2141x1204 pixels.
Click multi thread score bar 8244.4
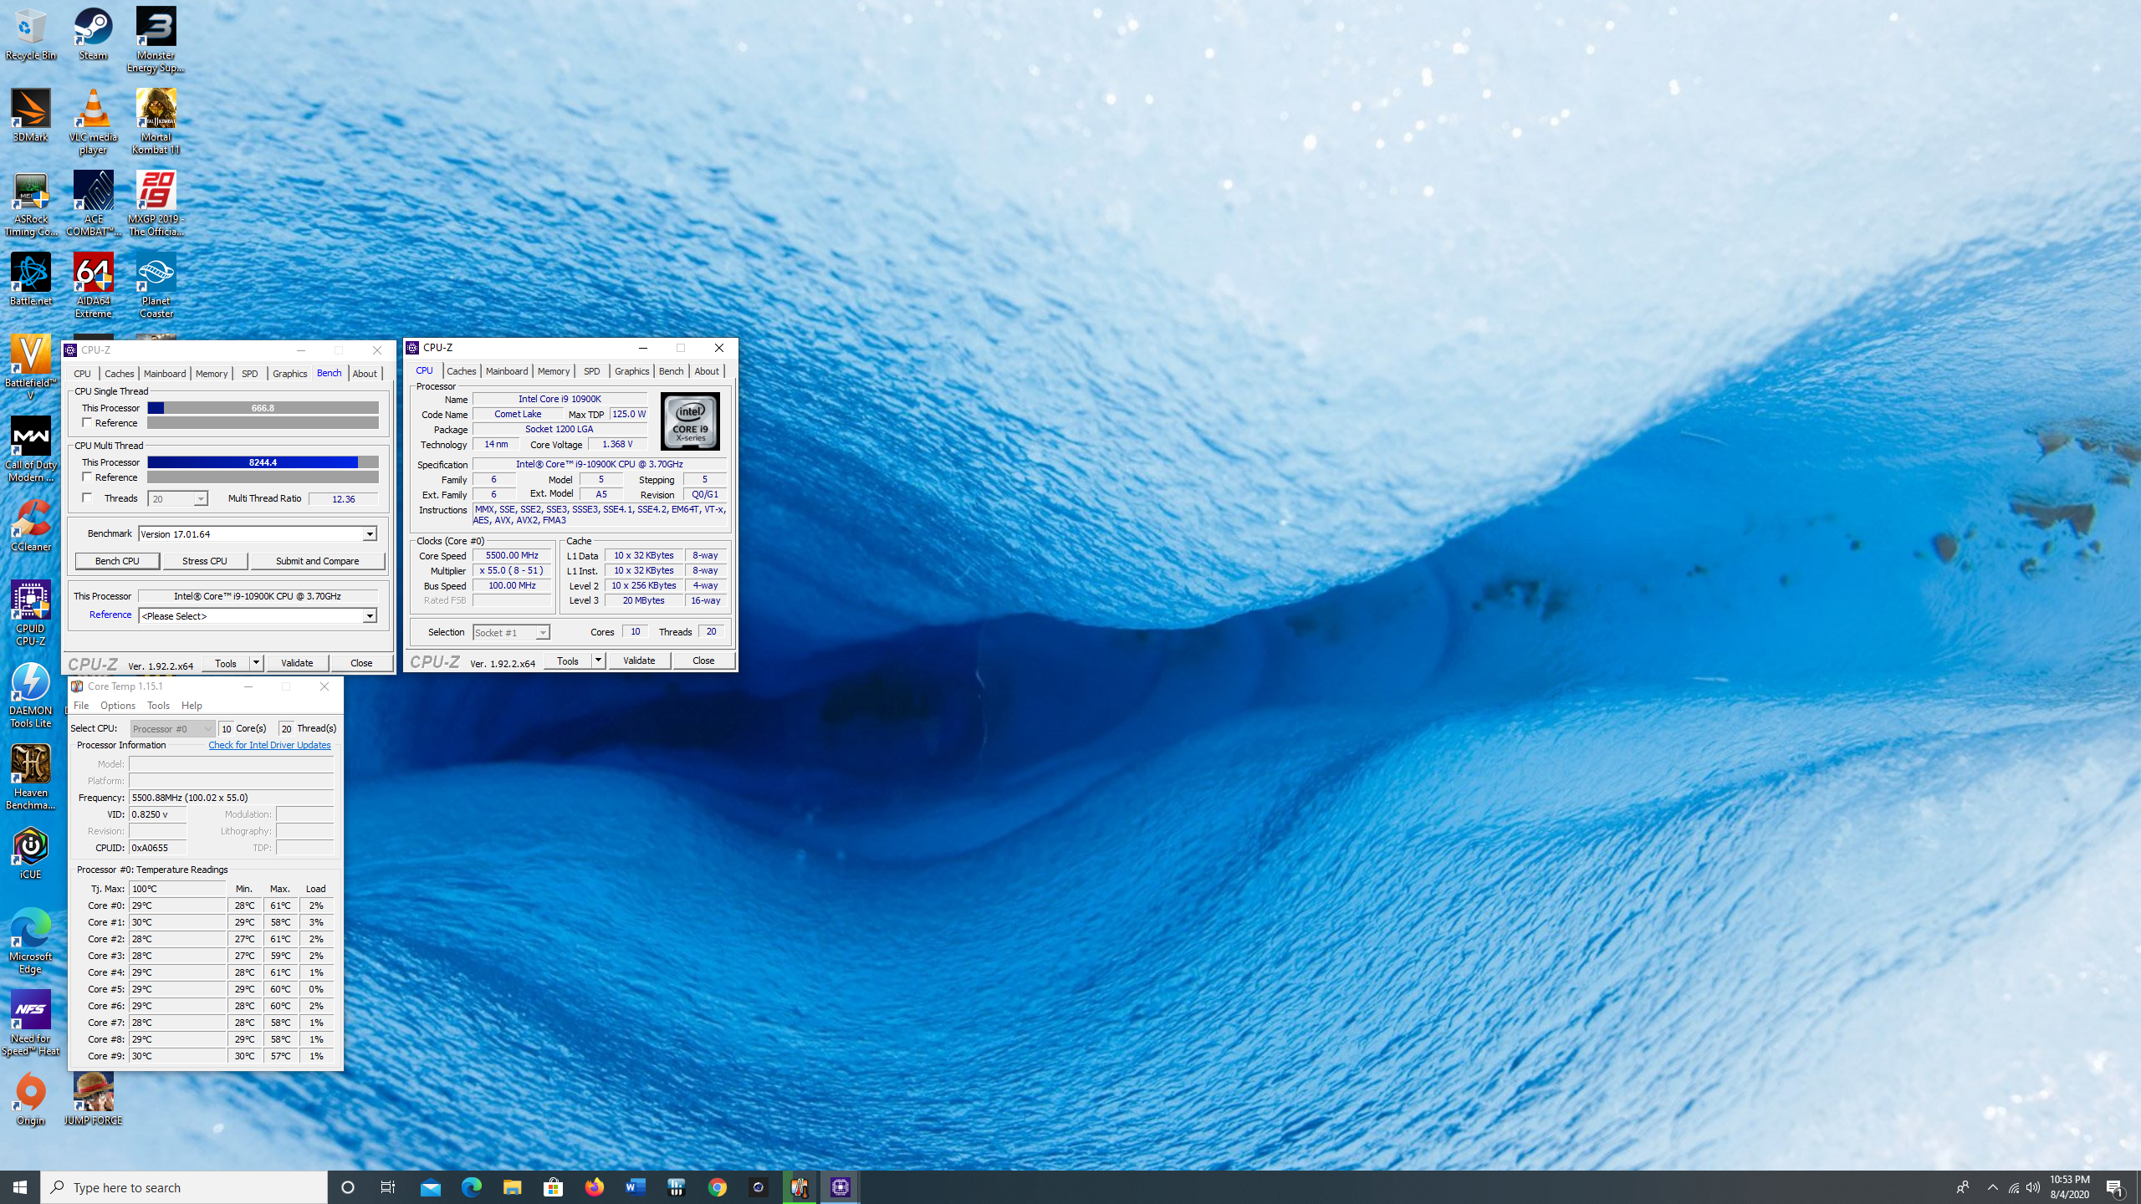coord(263,462)
